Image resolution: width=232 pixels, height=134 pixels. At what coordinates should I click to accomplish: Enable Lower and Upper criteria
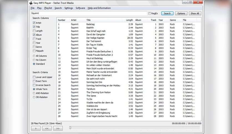[x=34, y=77]
